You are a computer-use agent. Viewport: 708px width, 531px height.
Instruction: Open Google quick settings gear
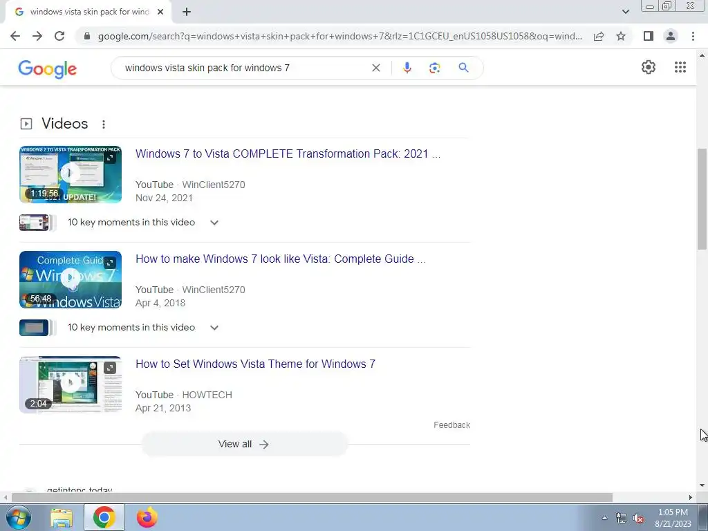coord(649,67)
